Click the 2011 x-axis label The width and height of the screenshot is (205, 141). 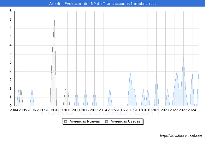point(76,110)
